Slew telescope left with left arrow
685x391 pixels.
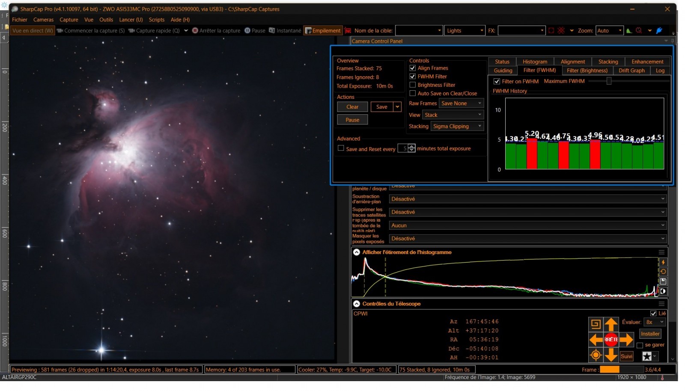pos(596,340)
